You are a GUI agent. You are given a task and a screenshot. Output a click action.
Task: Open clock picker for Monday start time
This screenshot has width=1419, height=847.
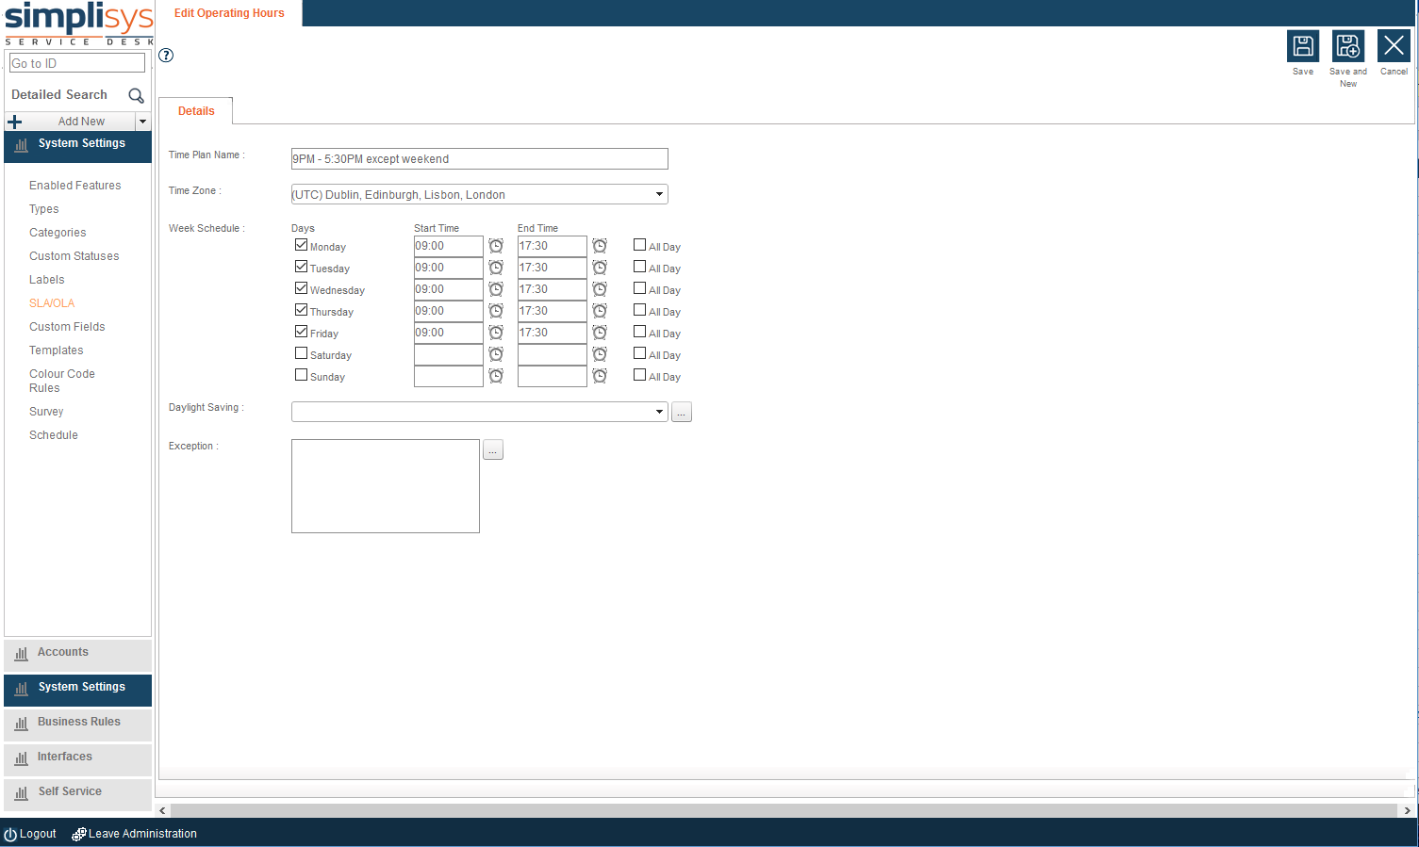coord(496,246)
